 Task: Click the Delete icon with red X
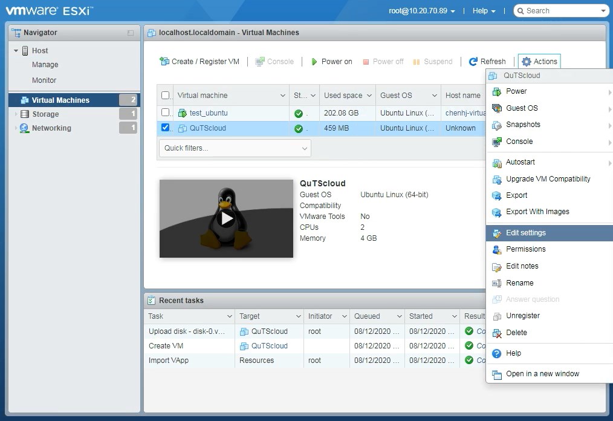497,333
